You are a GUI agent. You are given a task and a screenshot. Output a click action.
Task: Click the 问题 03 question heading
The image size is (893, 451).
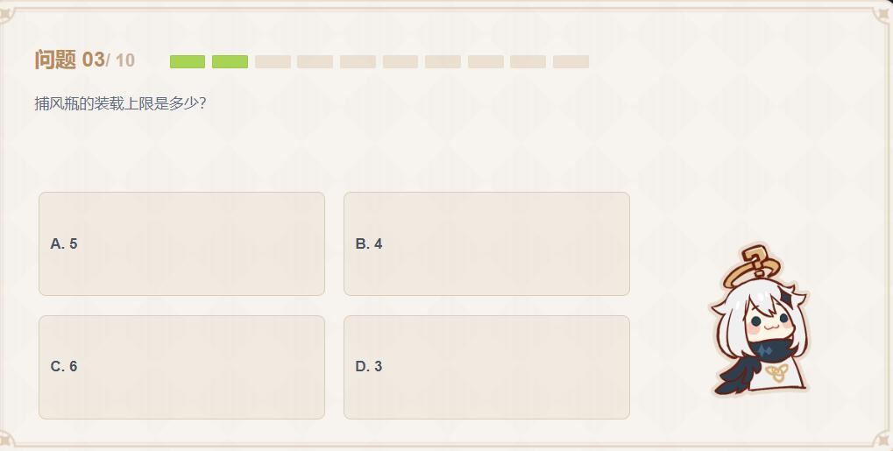[69, 60]
